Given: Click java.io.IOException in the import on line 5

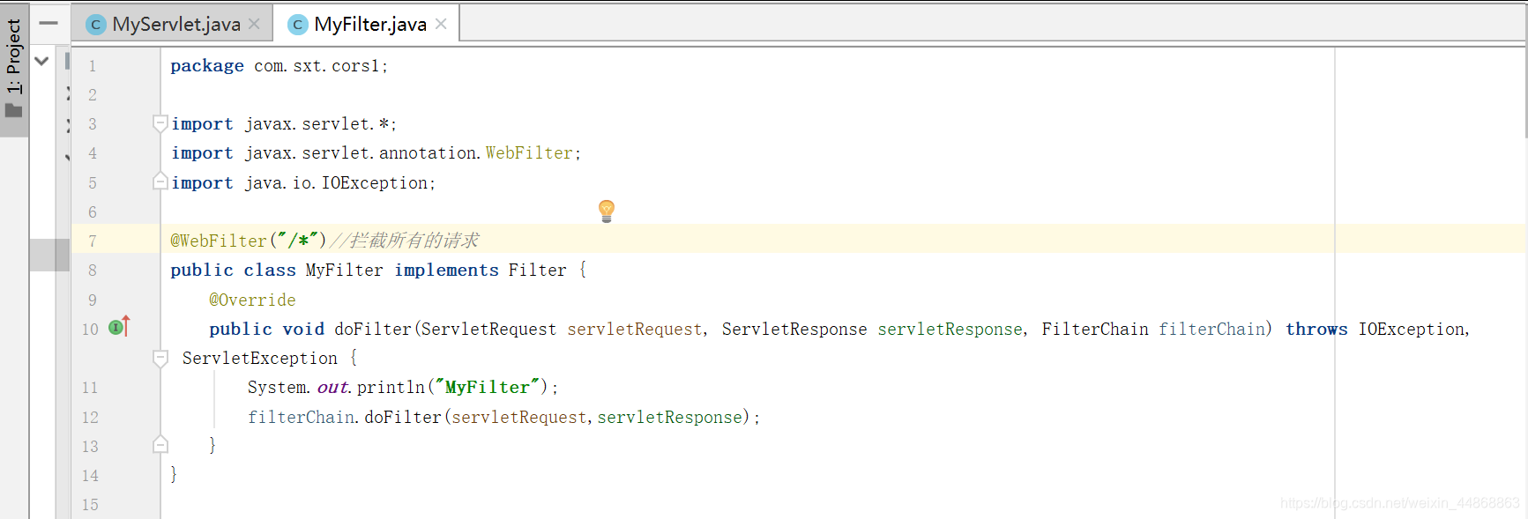Looking at the screenshot, I should pos(336,182).
